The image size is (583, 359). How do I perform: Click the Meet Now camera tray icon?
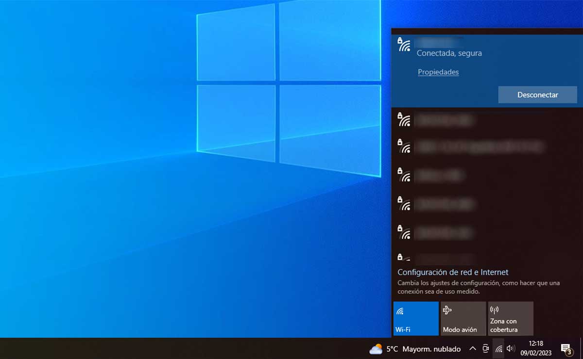pyautogui.click(x=485, y=348)
